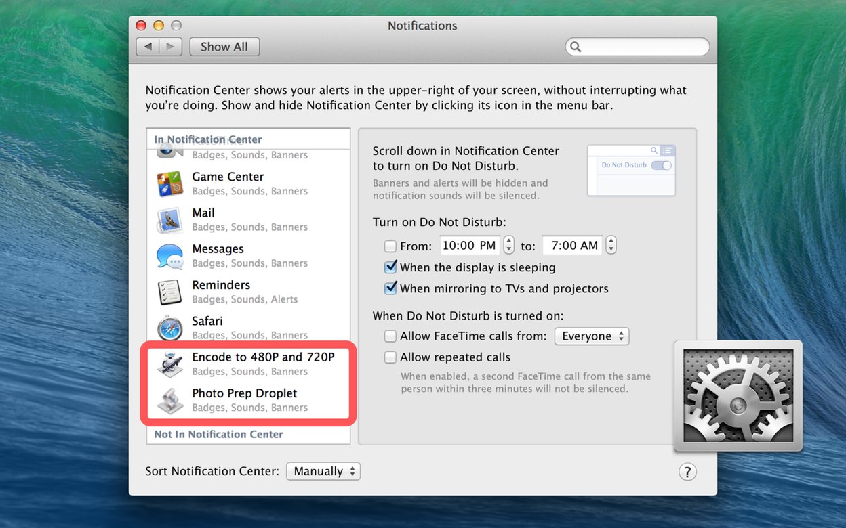The image size is (846, 528).
Task: Go forward with the right arrow button
Action: coord(170,47)
